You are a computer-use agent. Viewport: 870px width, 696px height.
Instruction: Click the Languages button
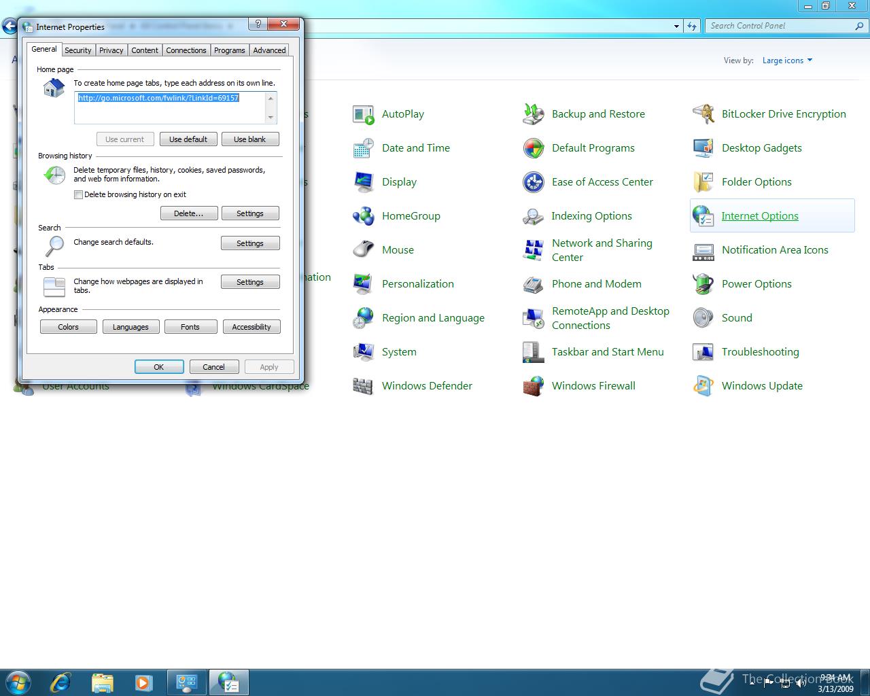(130, 327)
